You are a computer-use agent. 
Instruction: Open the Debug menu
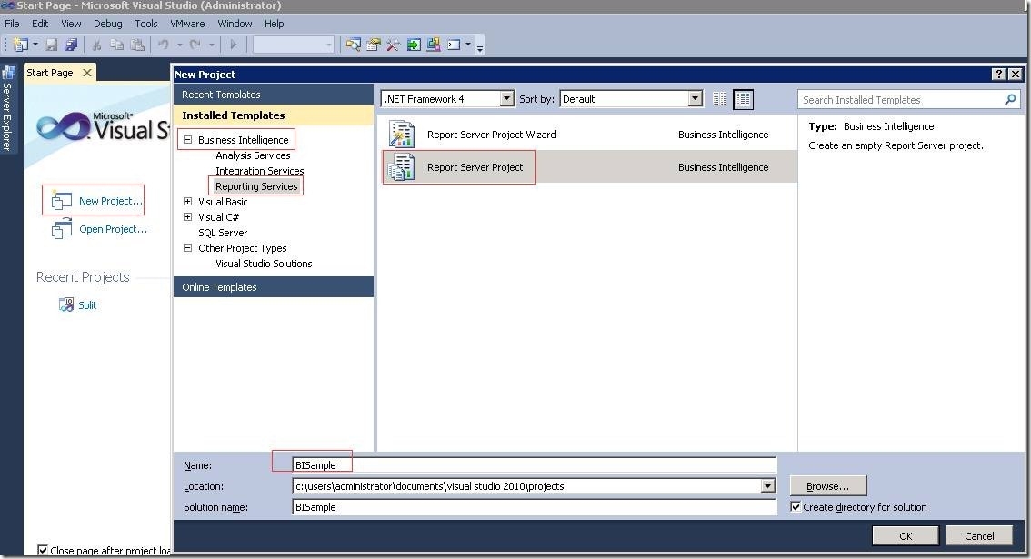coord(108,24)
